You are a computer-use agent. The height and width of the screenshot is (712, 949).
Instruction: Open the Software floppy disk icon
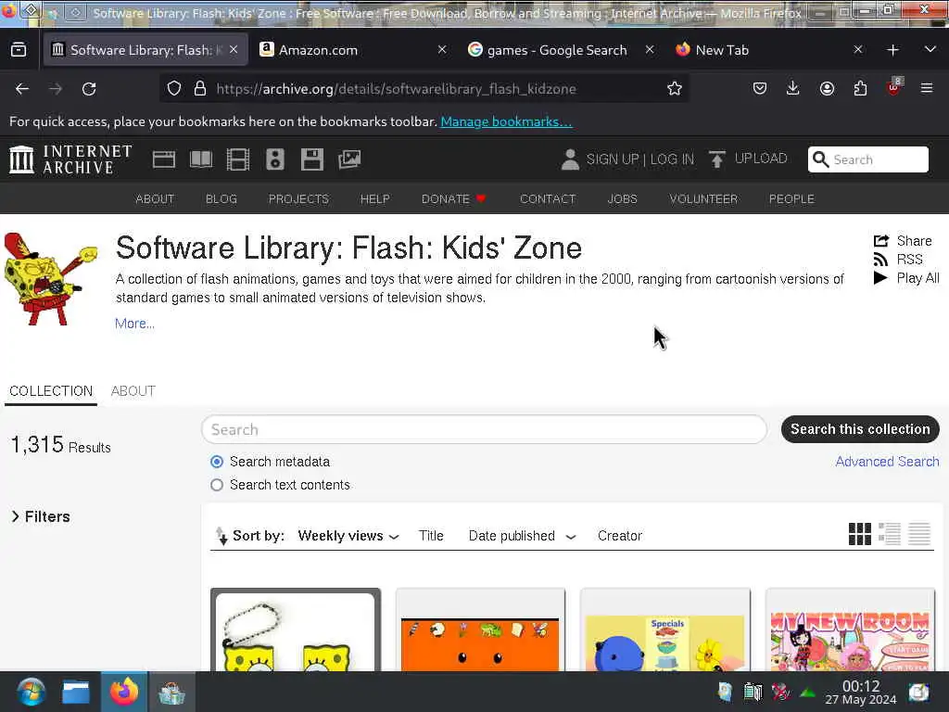pyautogui.click(x=312, y=159)
